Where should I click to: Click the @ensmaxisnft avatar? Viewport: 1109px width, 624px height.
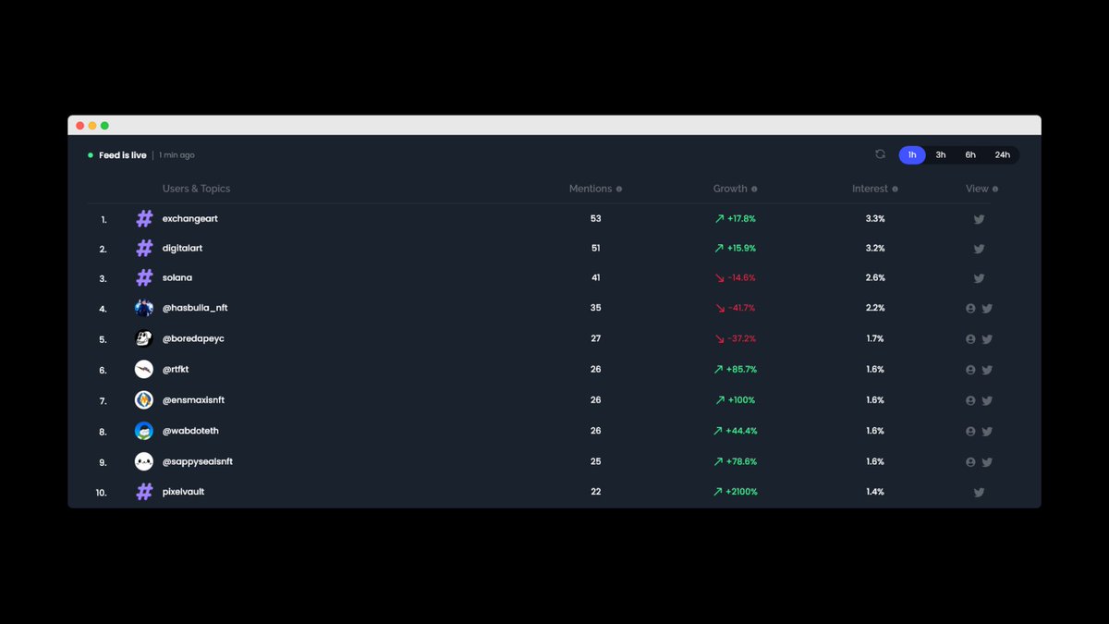(144, 400)
